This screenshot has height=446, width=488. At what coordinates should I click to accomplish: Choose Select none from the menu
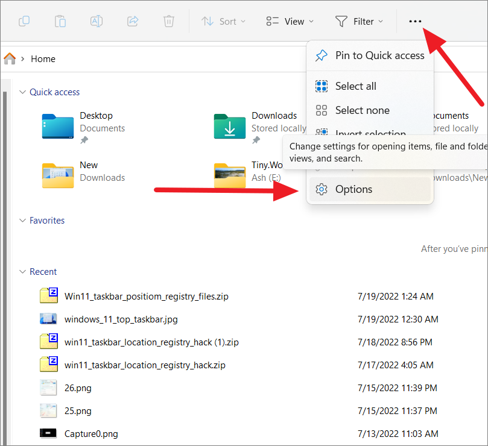pyautogui.click(x=363, y=110)
